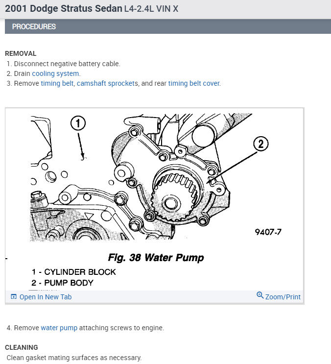Open the camshaft sprockets link

pos(106,83)
